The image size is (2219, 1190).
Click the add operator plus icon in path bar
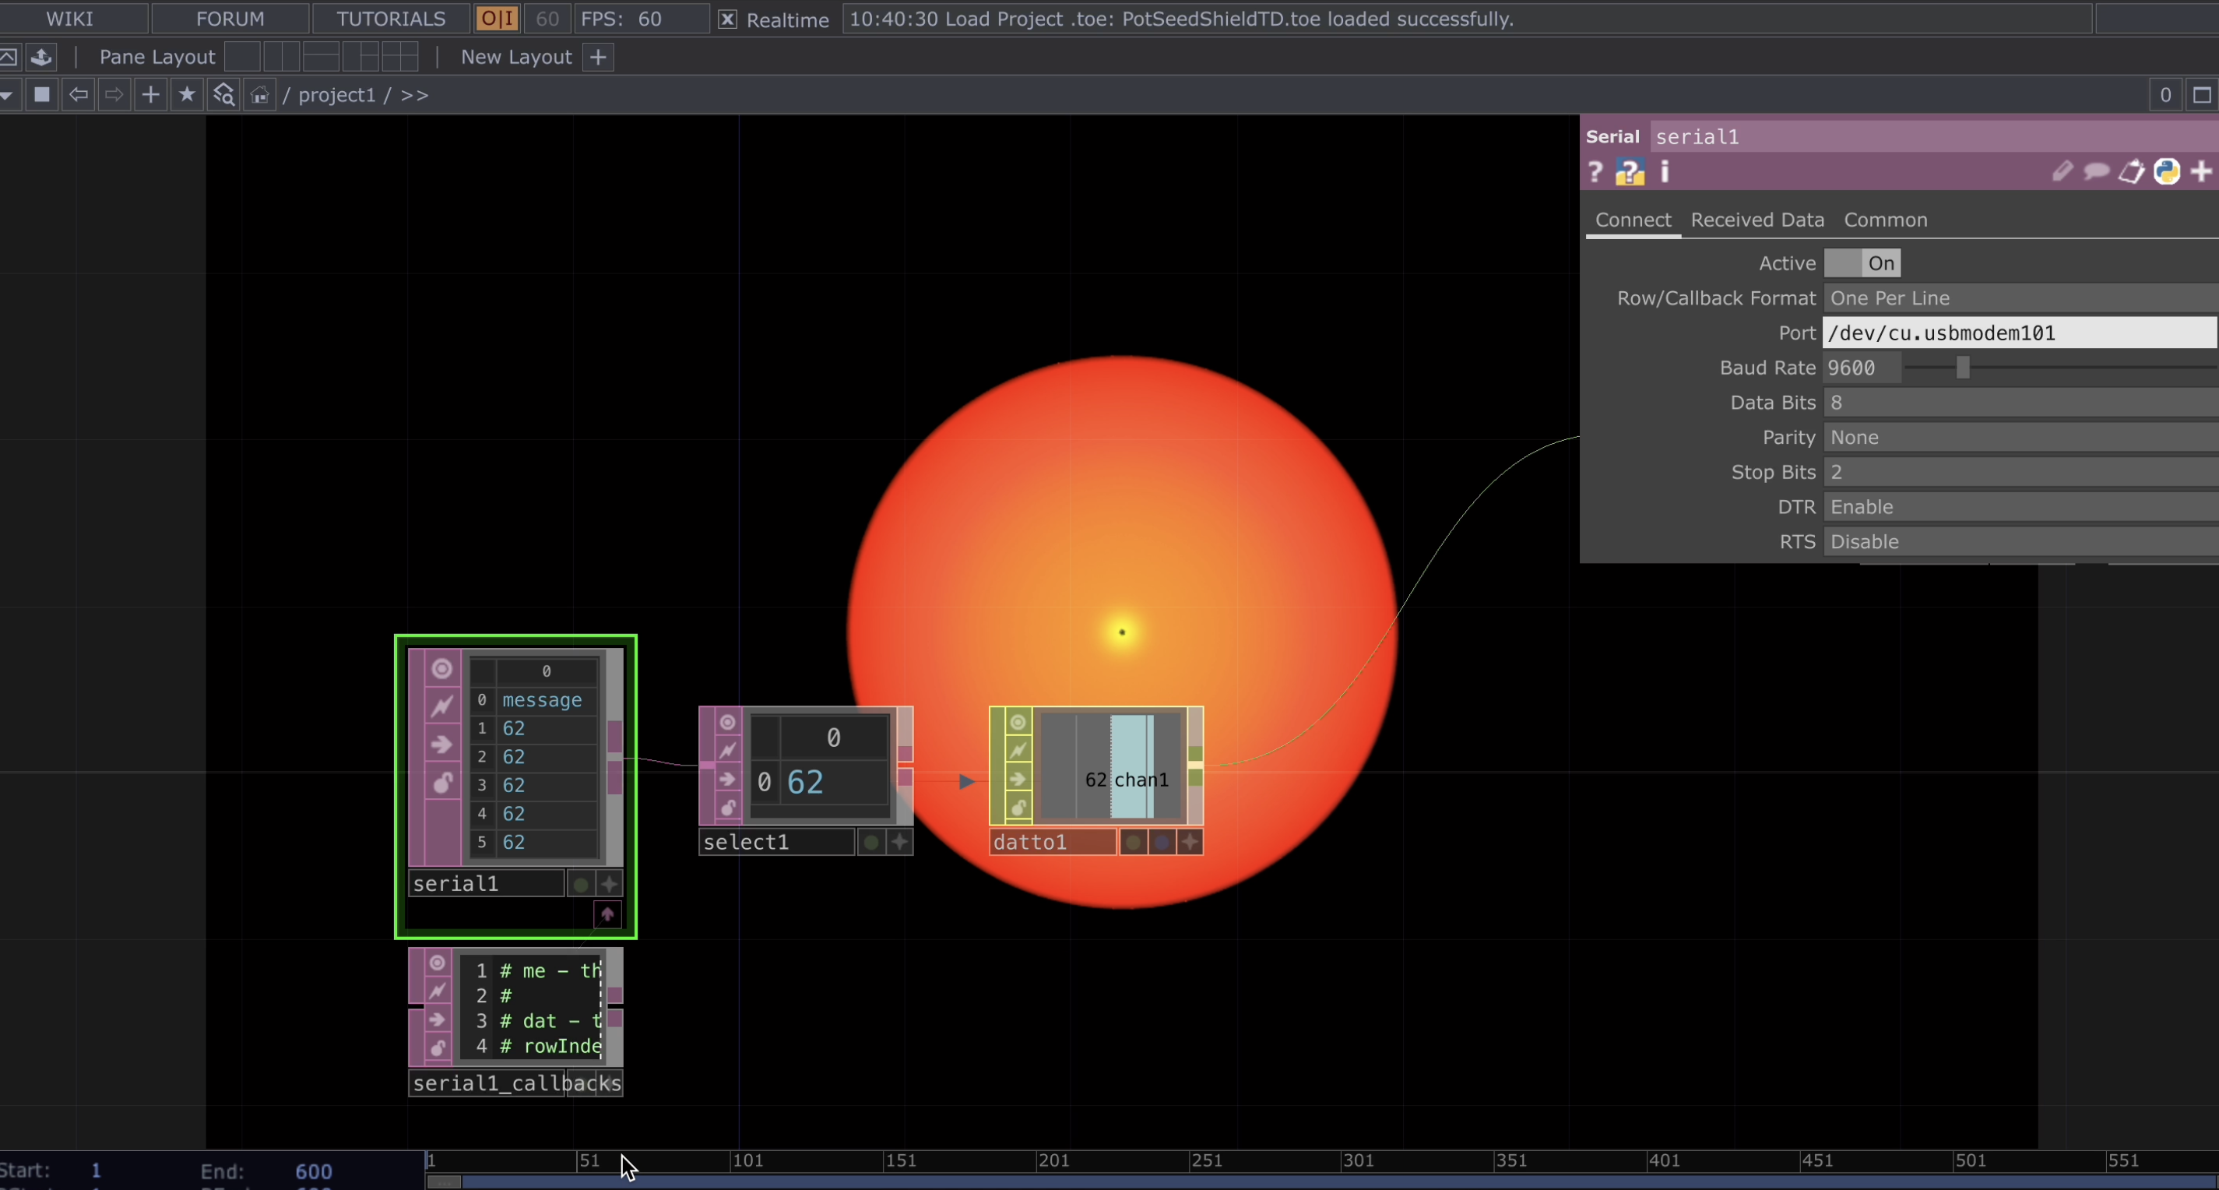tap(150, 95)
